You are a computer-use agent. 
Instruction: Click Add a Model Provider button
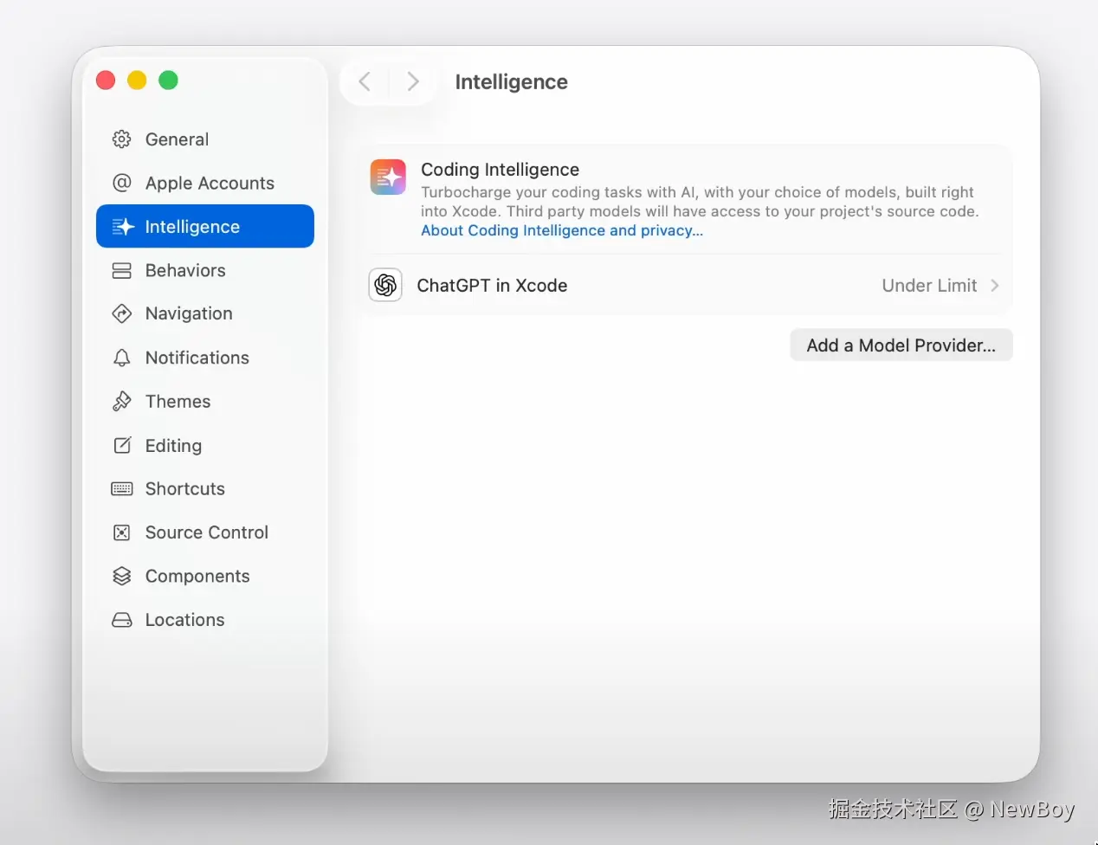(901, 345)
